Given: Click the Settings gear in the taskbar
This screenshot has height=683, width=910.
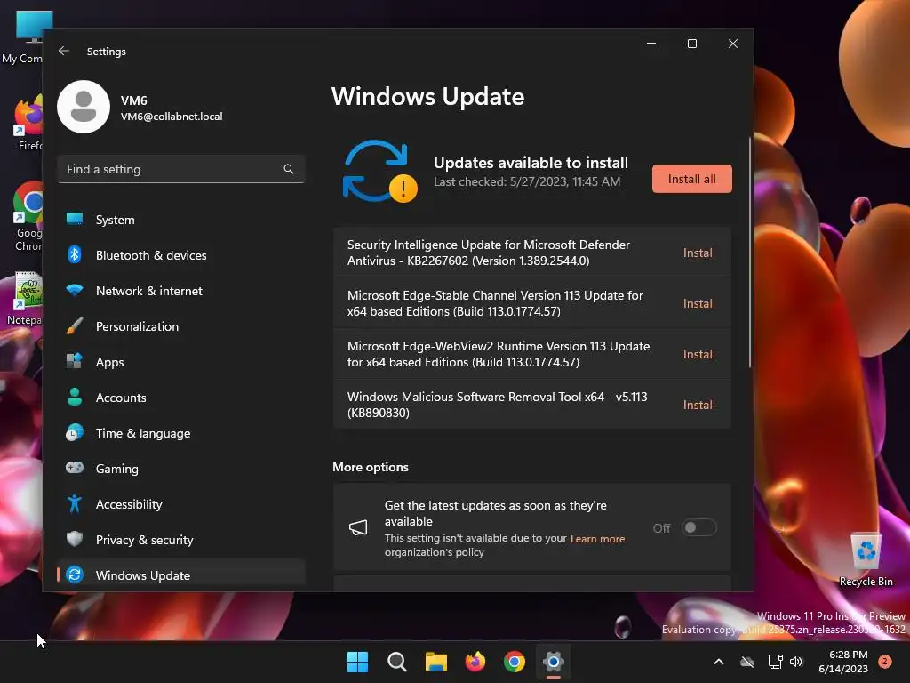Looking at the screenshot, I should pyautogui.click(x=554, y=662).
